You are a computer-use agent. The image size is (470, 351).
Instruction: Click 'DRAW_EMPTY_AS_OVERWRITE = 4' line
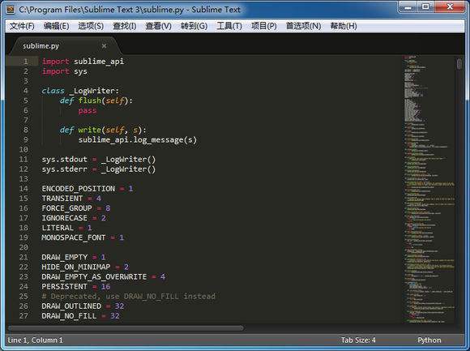point(104,276)
